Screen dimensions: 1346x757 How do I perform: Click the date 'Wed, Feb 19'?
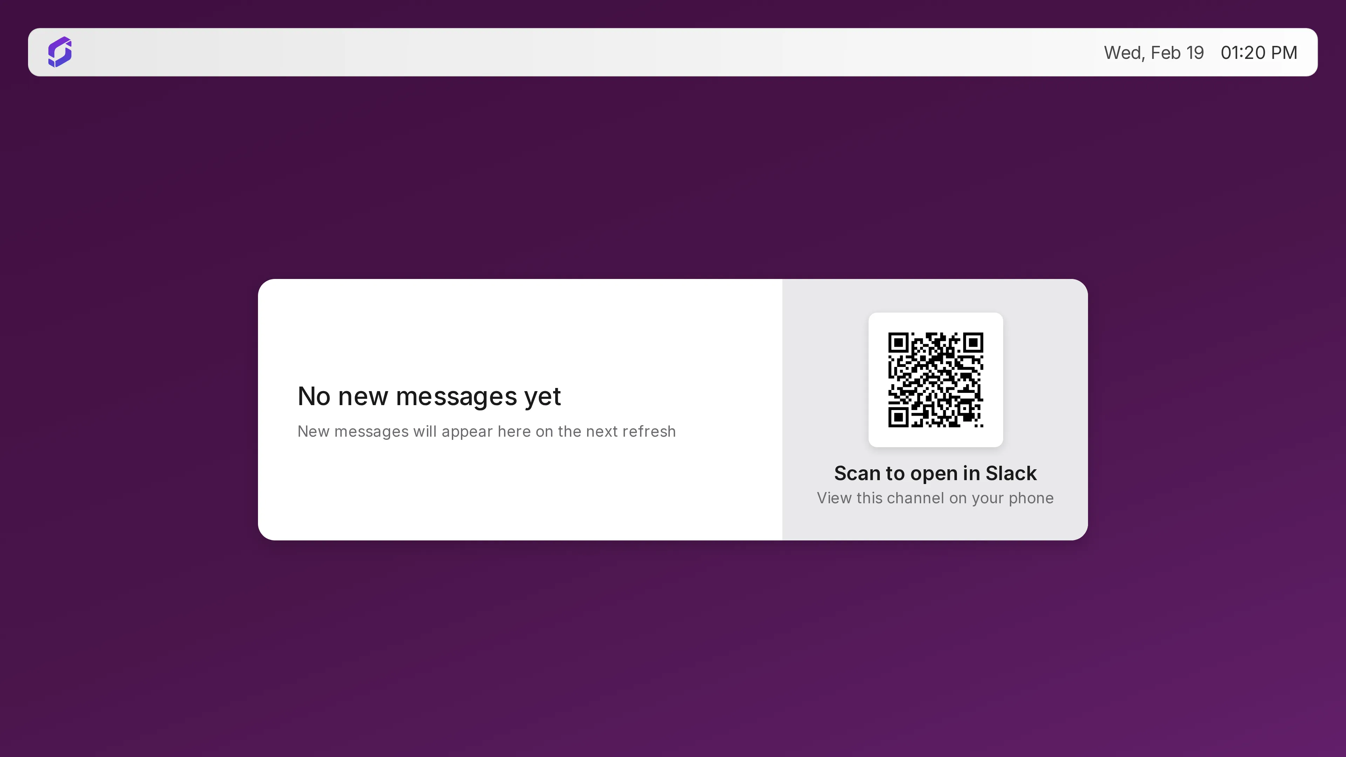[x=1154, y=53]
